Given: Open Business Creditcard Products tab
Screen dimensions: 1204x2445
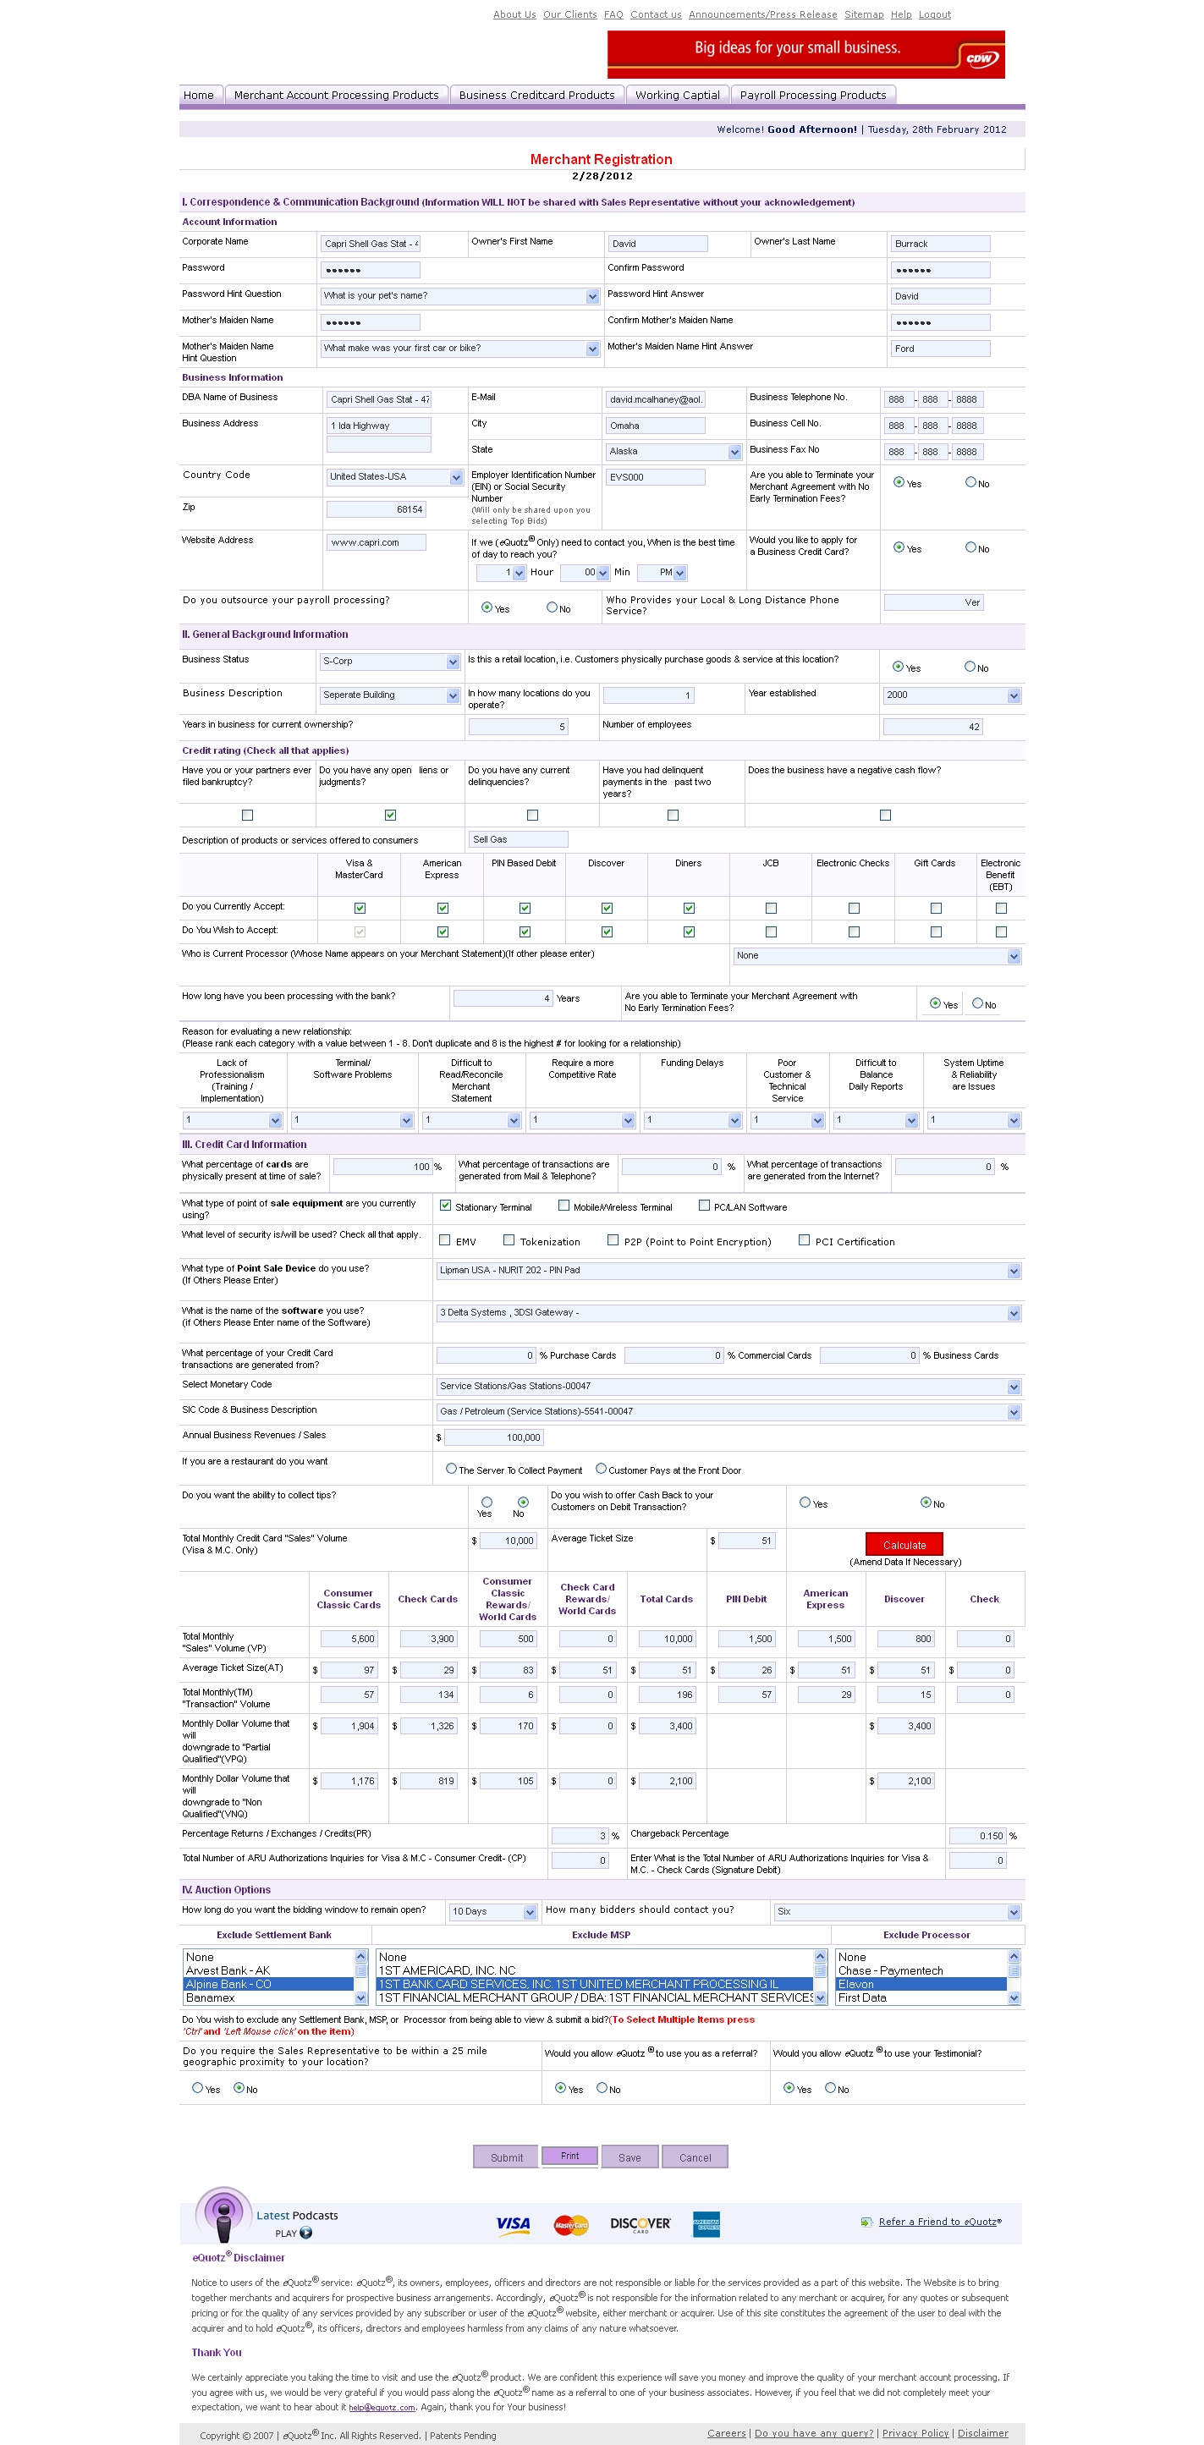Looking at the screenshot, I should point(536,95).
